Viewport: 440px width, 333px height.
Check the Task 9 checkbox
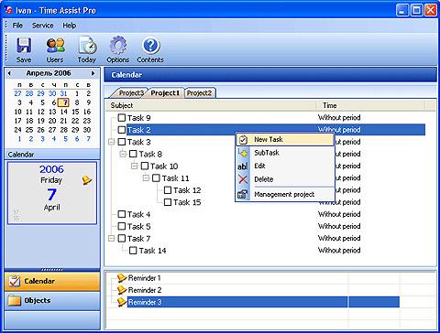(122, 117)
